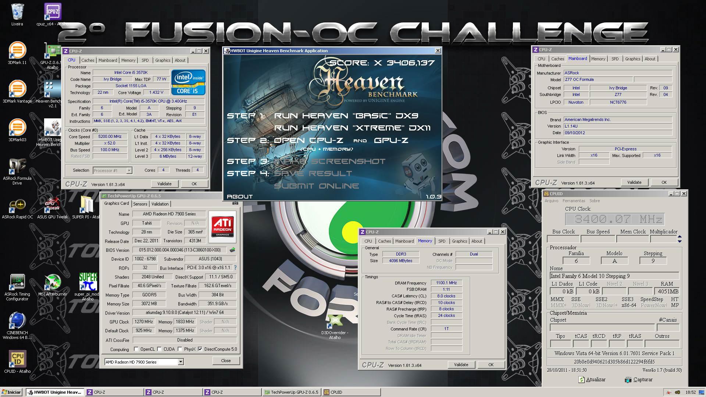Click the multiplier down arrow in CPUID

[680, 241]
